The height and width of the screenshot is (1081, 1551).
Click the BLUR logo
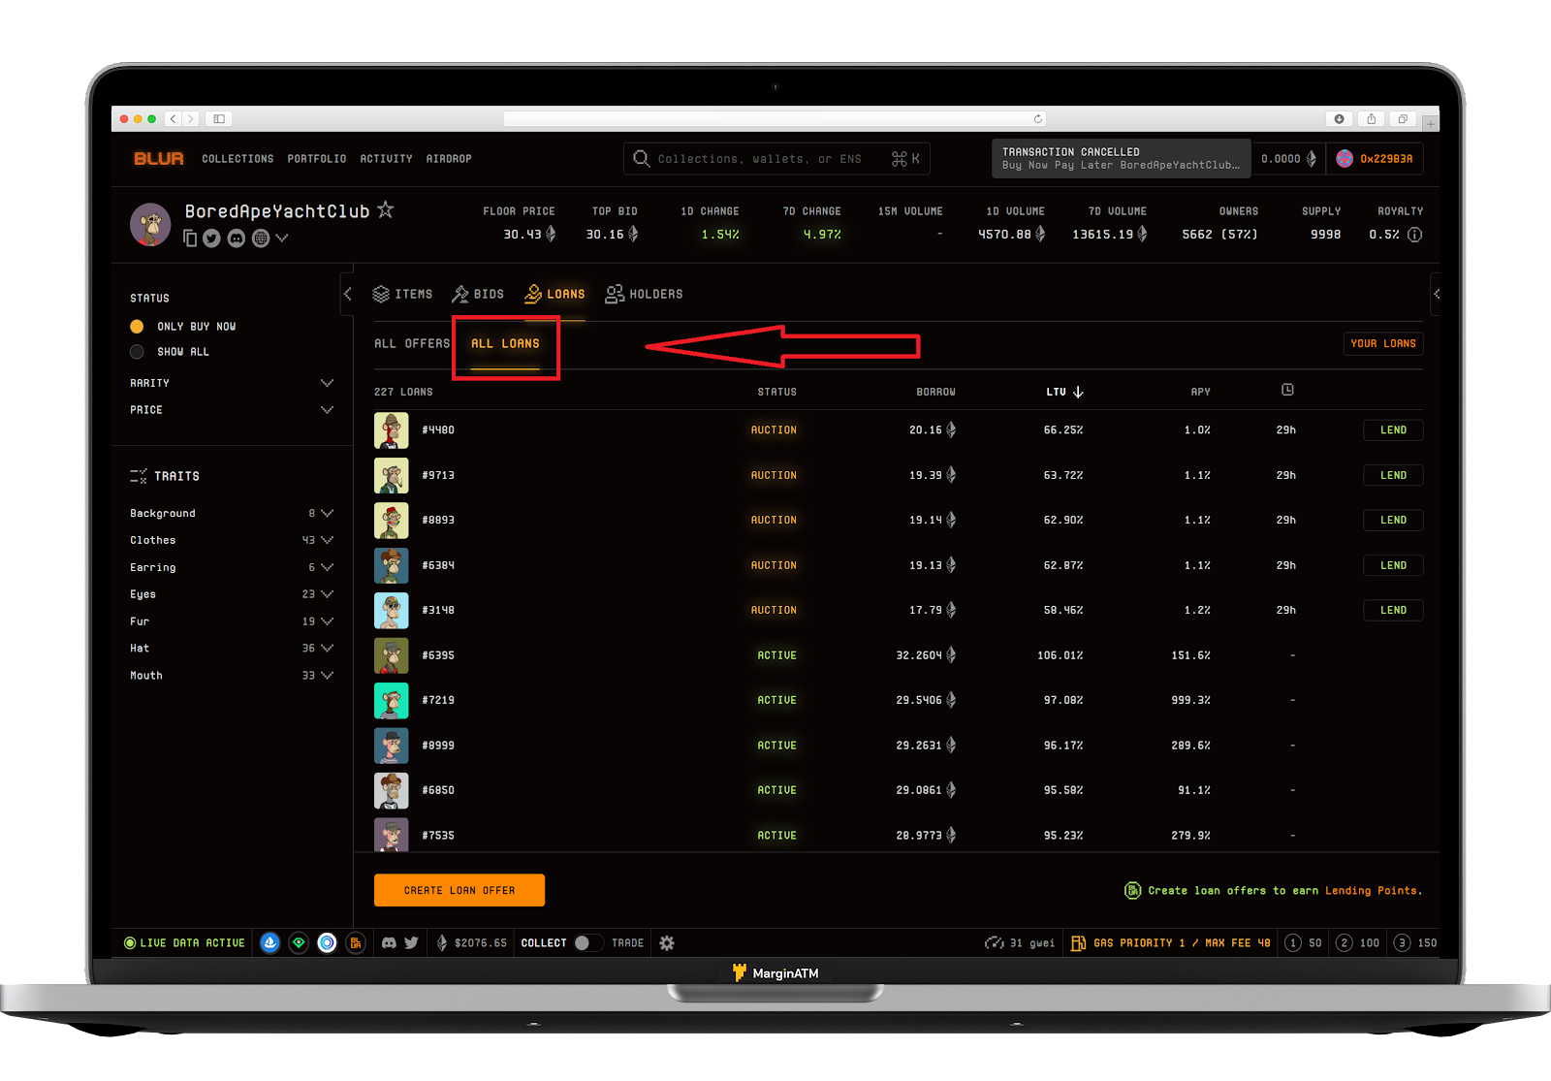pos(159,158)
